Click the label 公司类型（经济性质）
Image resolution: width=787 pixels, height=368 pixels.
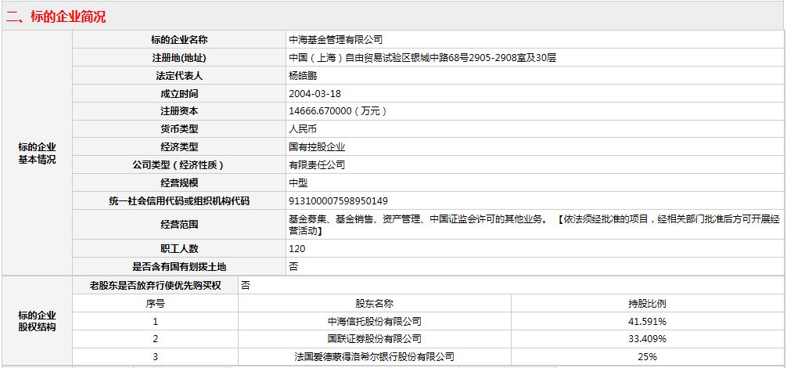179,164
